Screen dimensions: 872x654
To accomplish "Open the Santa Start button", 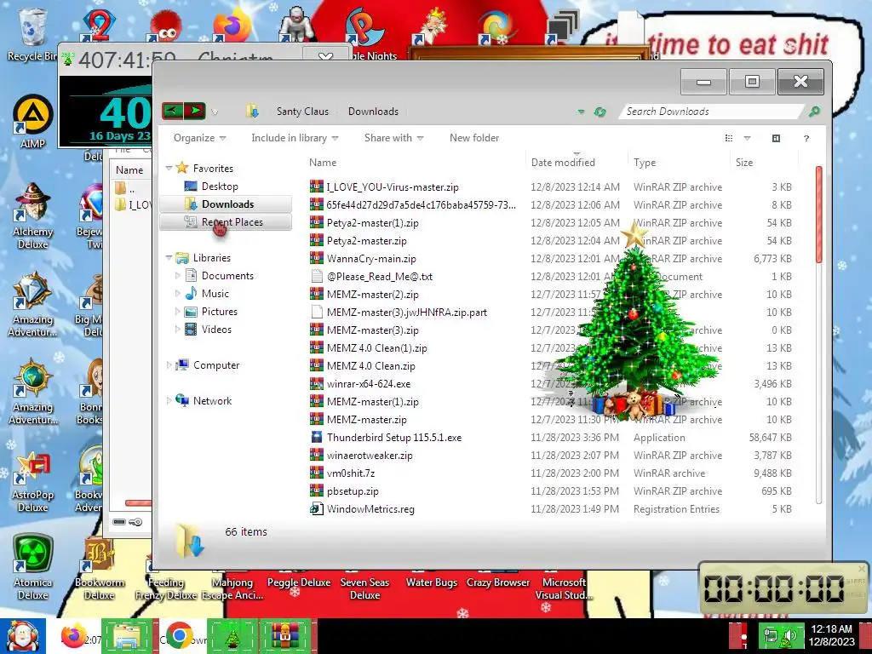I will click(x=22, y=635).
